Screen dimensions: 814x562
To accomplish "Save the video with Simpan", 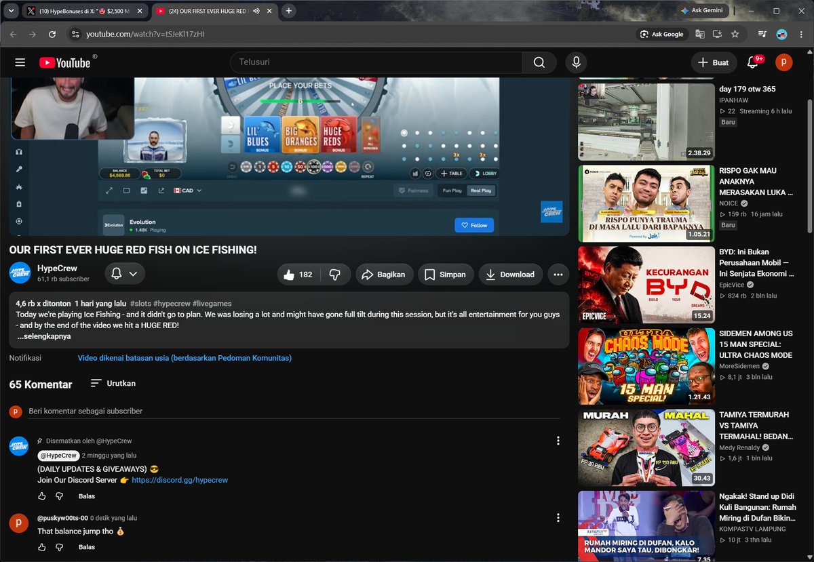I will coord(446,275).
